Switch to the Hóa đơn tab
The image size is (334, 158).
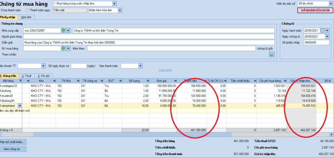26,17
